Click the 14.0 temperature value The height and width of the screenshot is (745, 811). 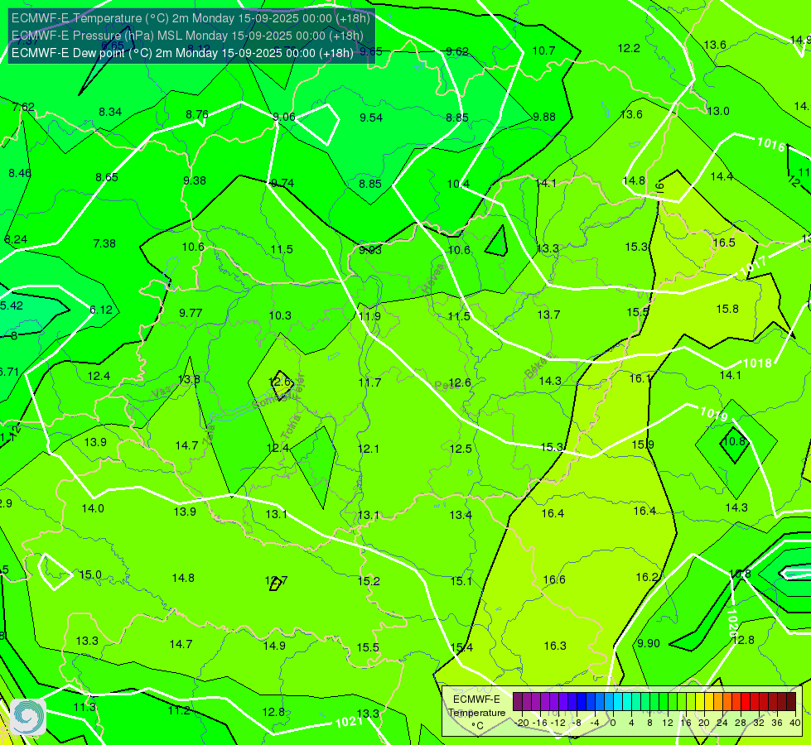(93, 509)
